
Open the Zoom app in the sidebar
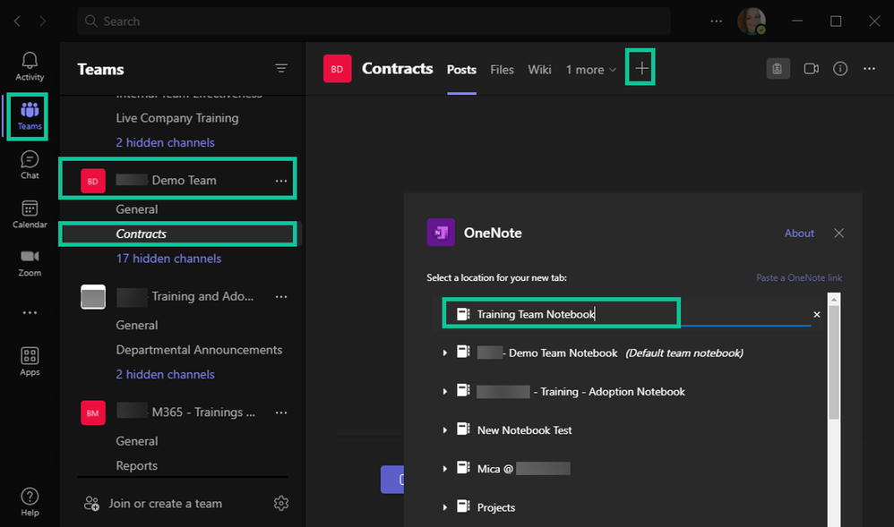coord(30,261)
